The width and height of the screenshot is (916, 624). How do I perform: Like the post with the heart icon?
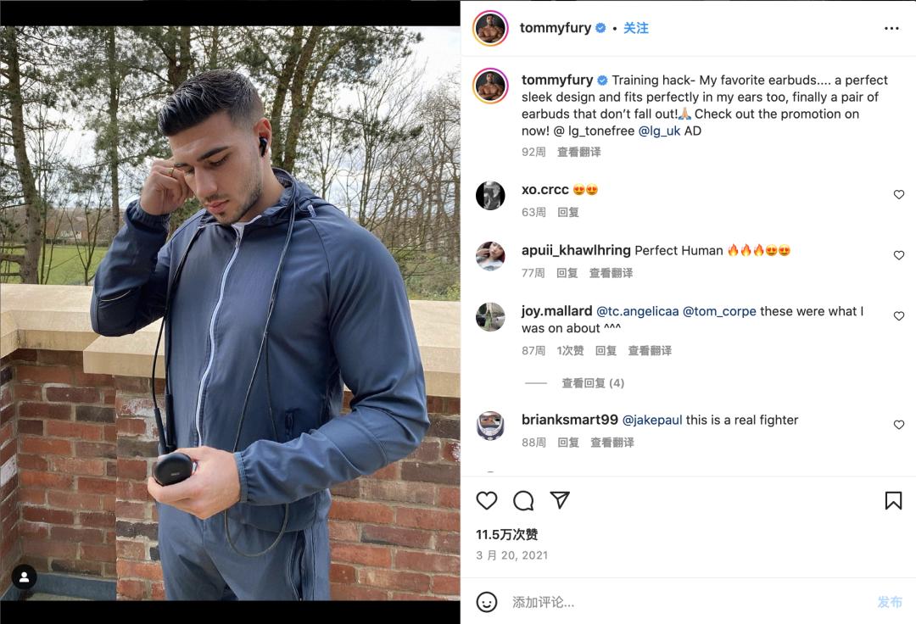pyautogui.click(x=487, y=501)
